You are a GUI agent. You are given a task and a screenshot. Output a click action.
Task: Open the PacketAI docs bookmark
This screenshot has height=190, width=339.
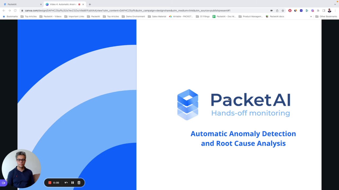tap(275, 16)
